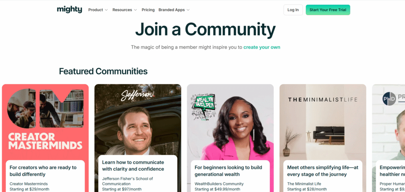
Task: Click the Featured Communities heading
Action: point(103,71)
